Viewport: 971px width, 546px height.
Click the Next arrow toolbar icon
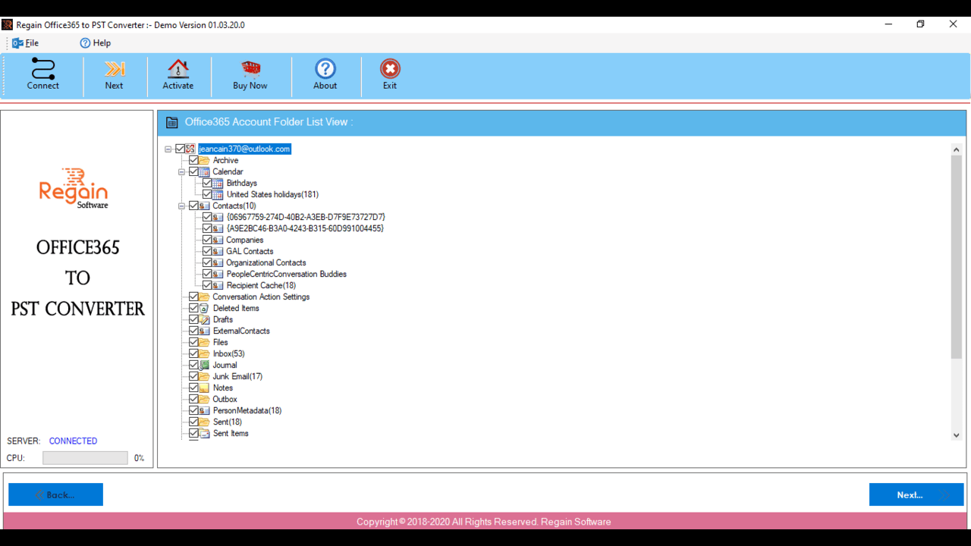pos(115,69)
